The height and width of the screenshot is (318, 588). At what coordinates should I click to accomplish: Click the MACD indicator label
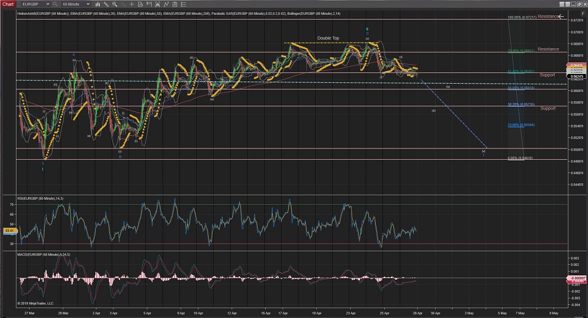point(44,255)
